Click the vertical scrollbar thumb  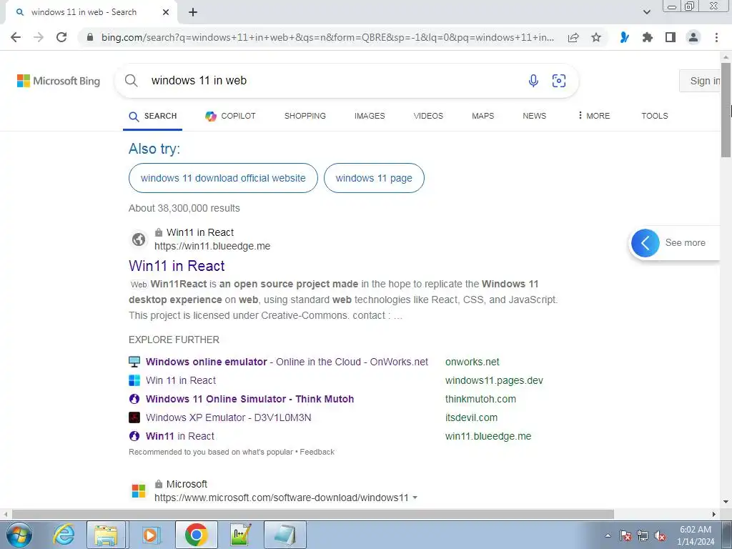726,109
